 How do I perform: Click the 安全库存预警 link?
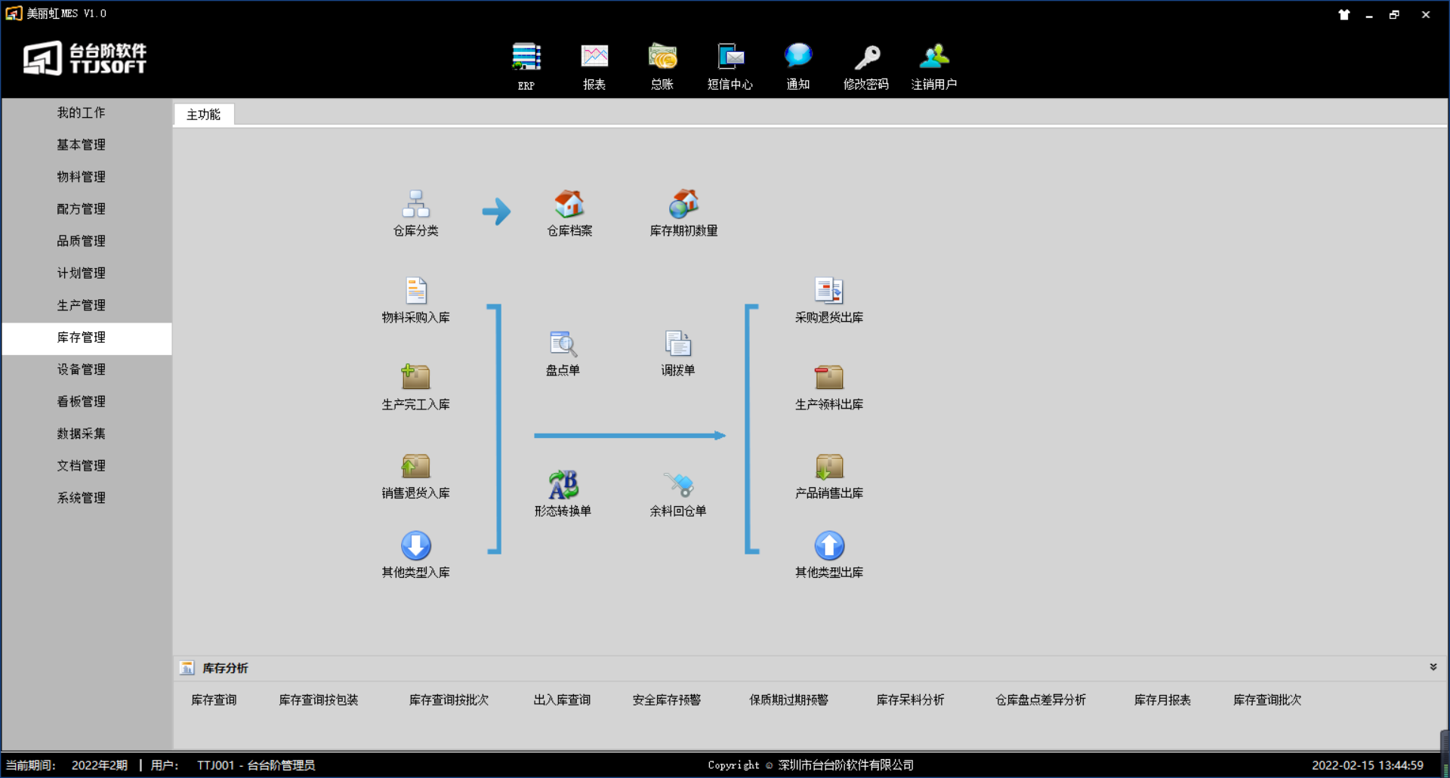coord(666,700)
